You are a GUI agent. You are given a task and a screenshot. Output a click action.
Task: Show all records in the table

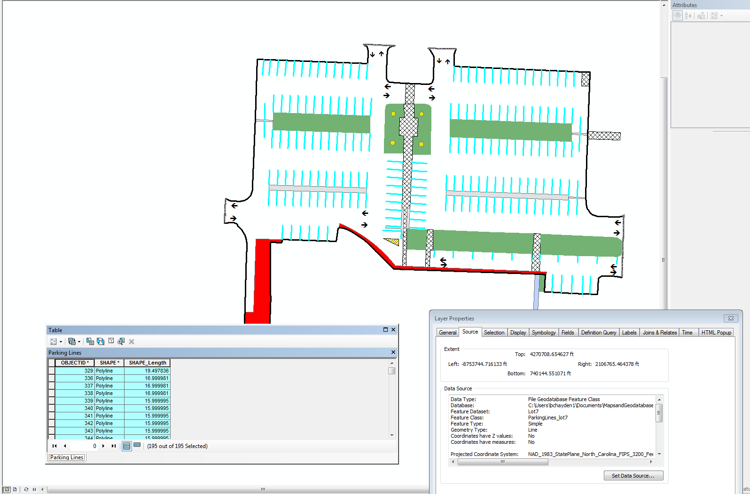click(x=127, y=446)
